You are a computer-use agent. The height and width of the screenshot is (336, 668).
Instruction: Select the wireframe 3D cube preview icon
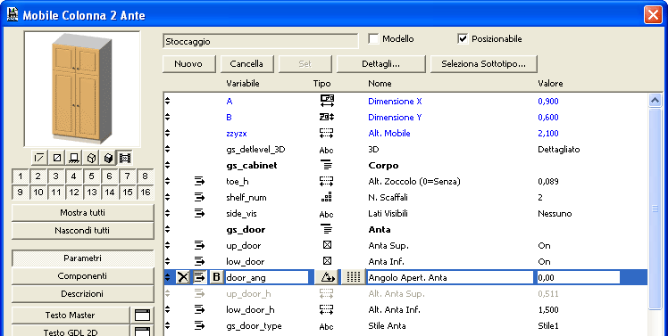click(91, 159)
